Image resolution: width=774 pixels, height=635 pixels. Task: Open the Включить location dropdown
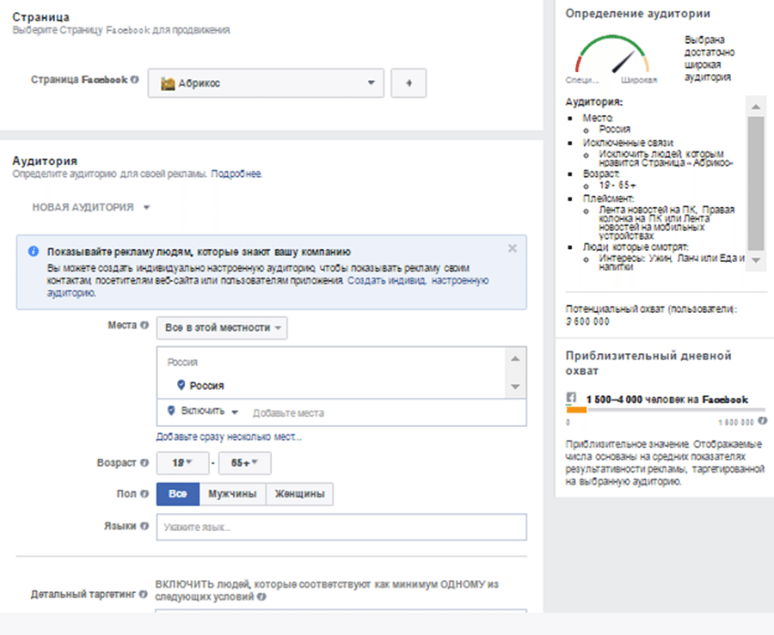[x=203, y=412]
